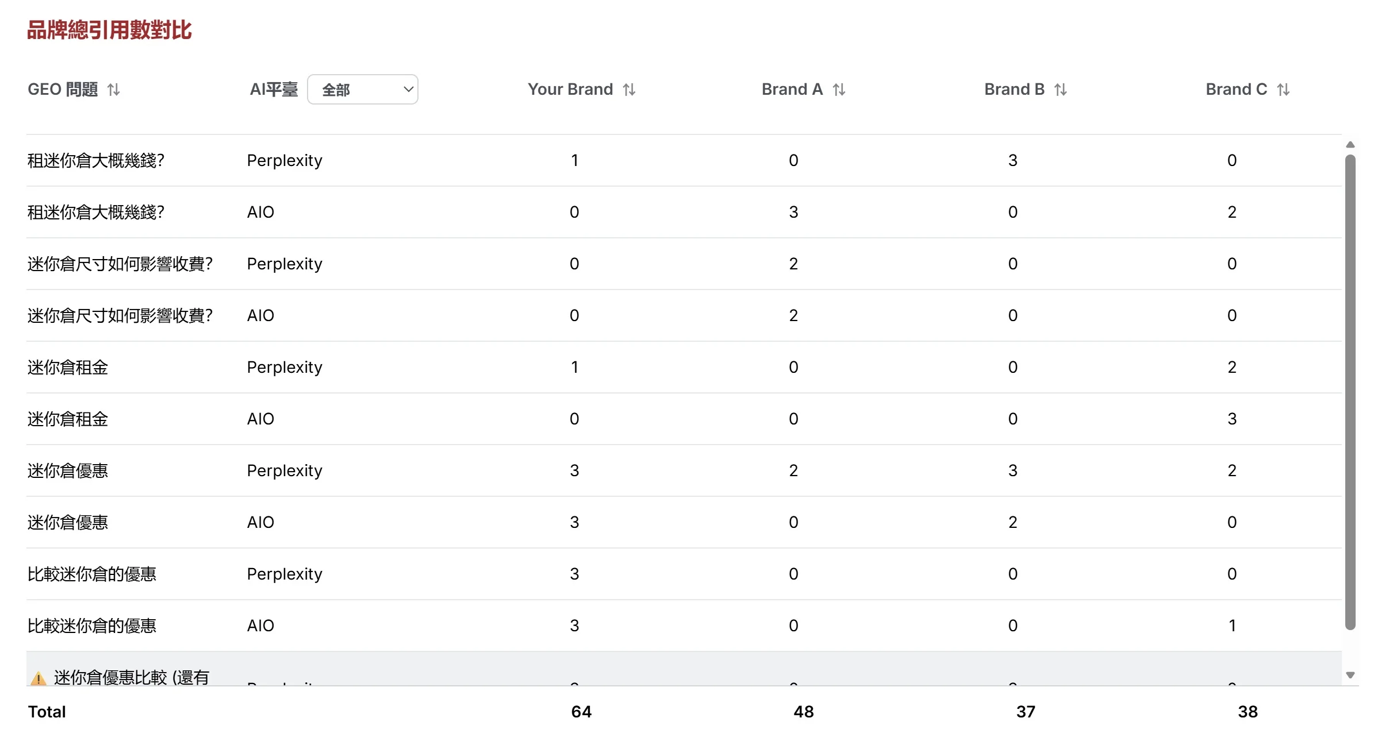Click the Your Brand sort icon
This screenshot has height=745, width=1374.
tap(629, 90)
